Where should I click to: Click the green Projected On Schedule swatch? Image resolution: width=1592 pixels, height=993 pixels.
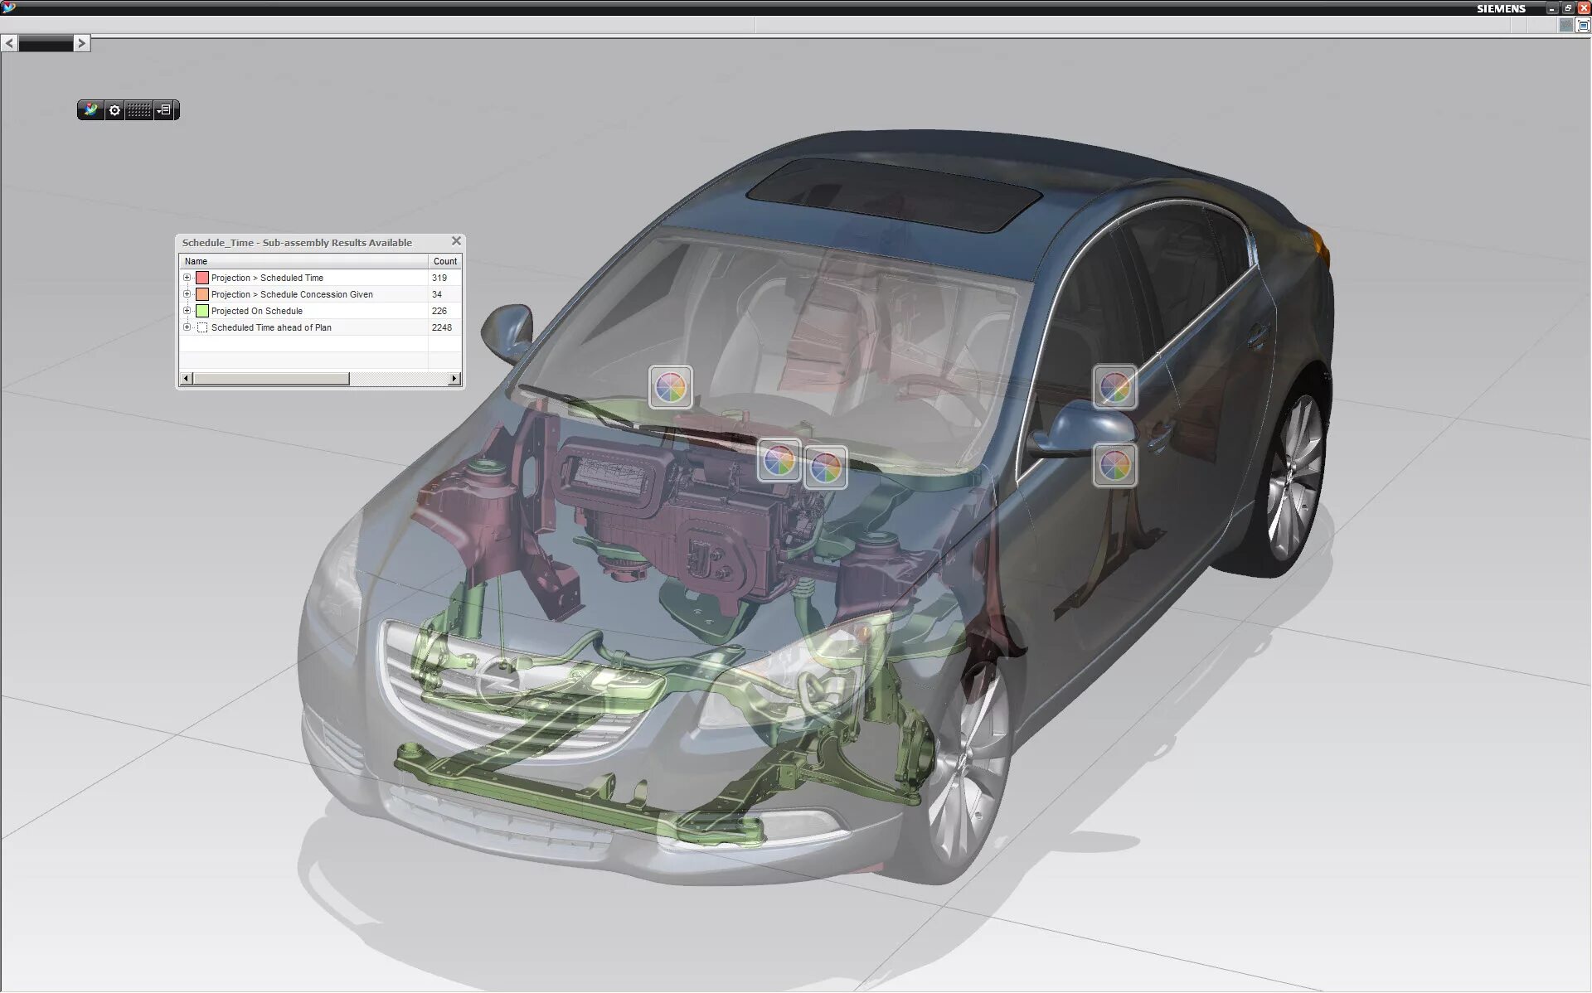[x=202, y=311]
